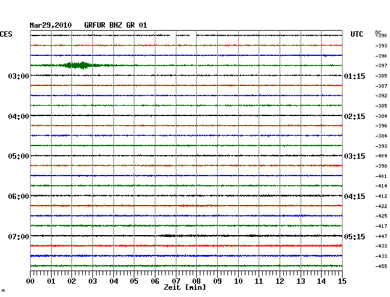The image size is (390, 297).
Task: Click the -384 value beside 02:15 label
Action: pyautogui.click(x=381, y=116)
